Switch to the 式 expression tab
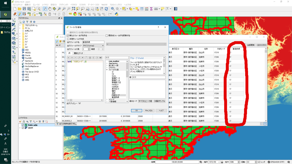 click(x=70, y=53)
